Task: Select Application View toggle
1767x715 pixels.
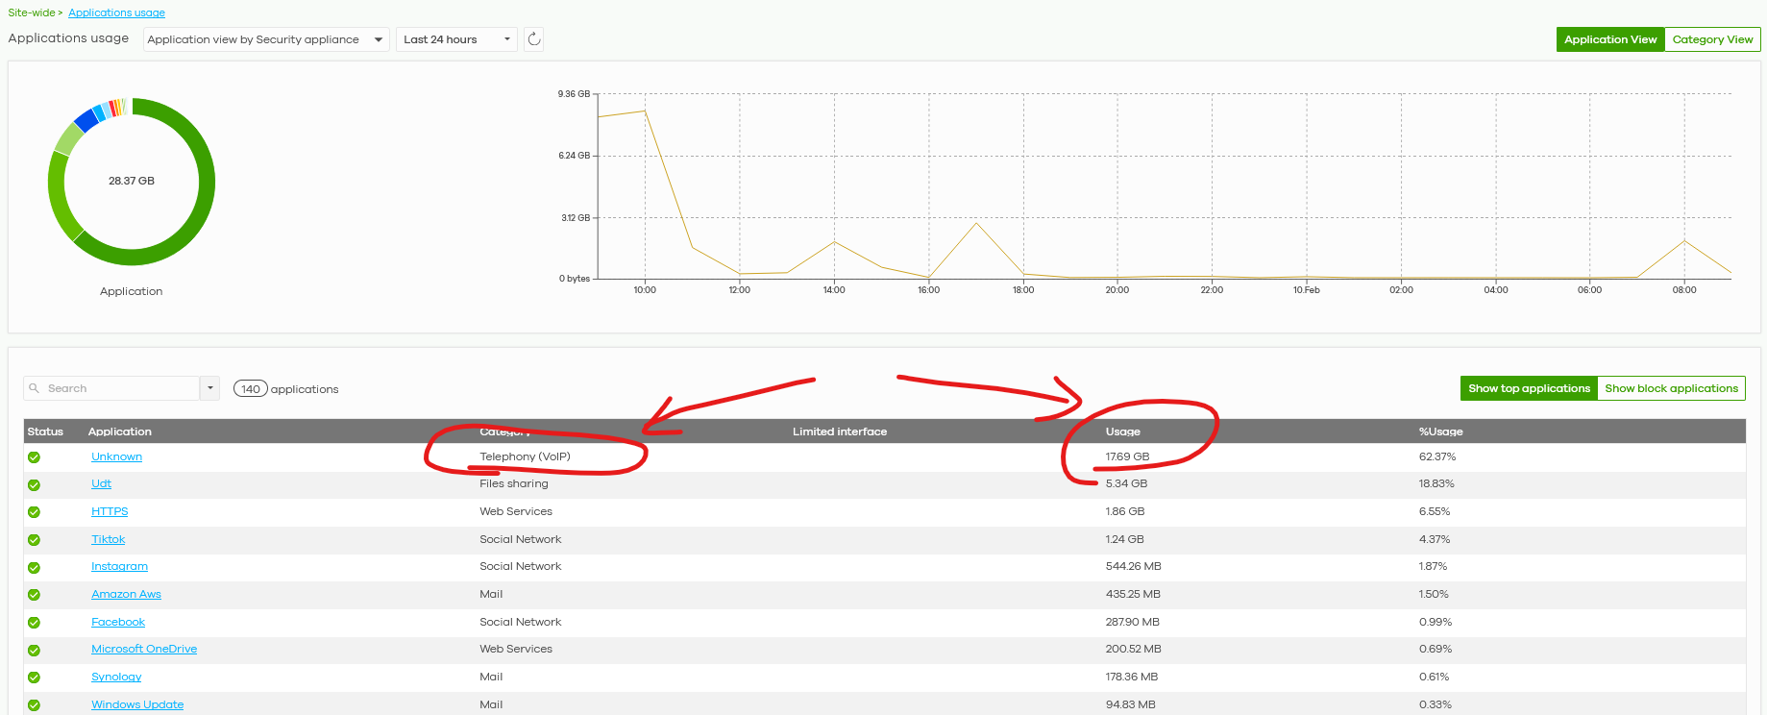Action: pyautogui.click(x=1610, y=39)
